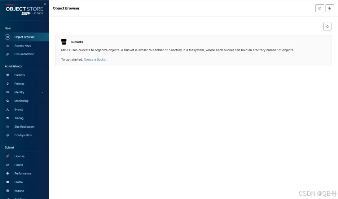This screenshot has height=199, width=338.
Task: Click the Documentation icon in sidebar
Action: pos(8,54)
